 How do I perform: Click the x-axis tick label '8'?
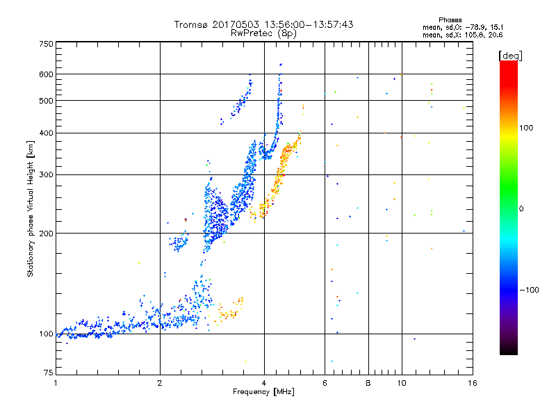point(368,383)
